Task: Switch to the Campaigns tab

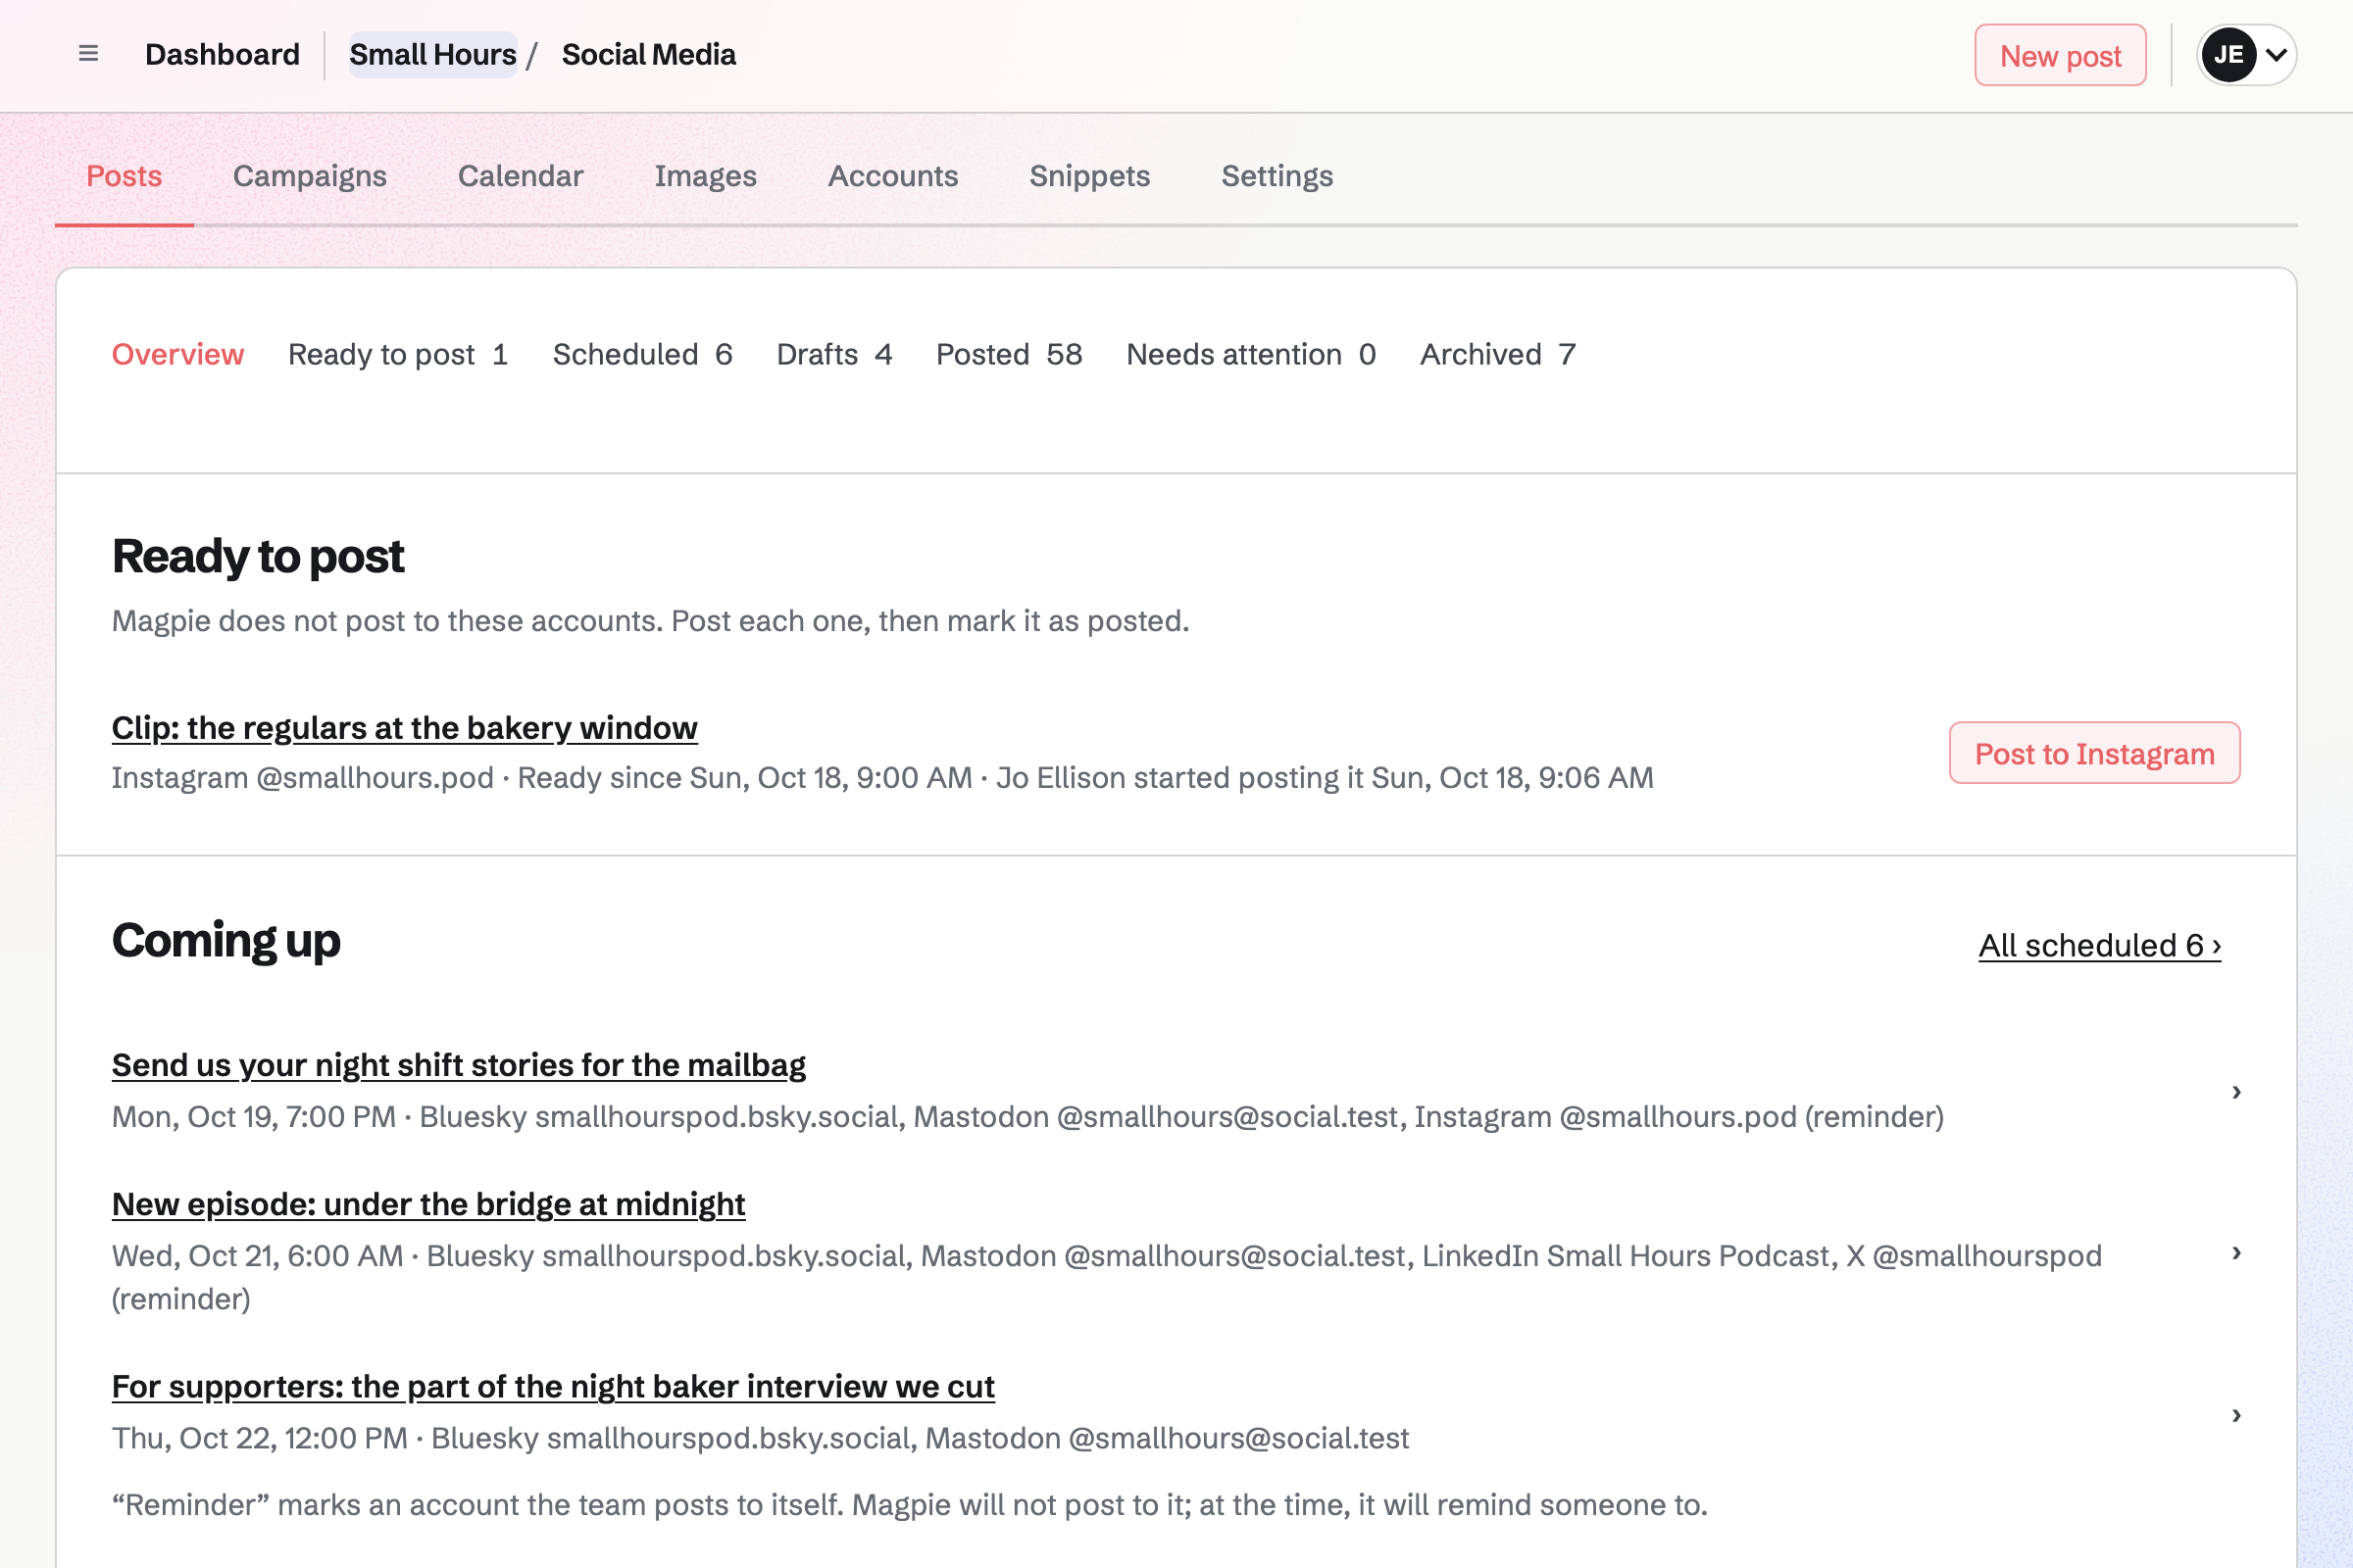Action: 309,176
